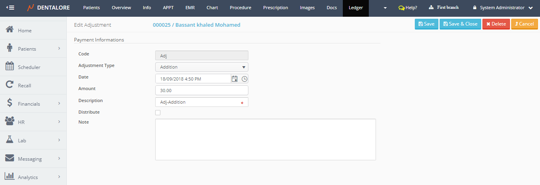The height and width of the screenshot is (185, 540).
Task: Open the Lab flask icon
Action: tap(10, 140)
